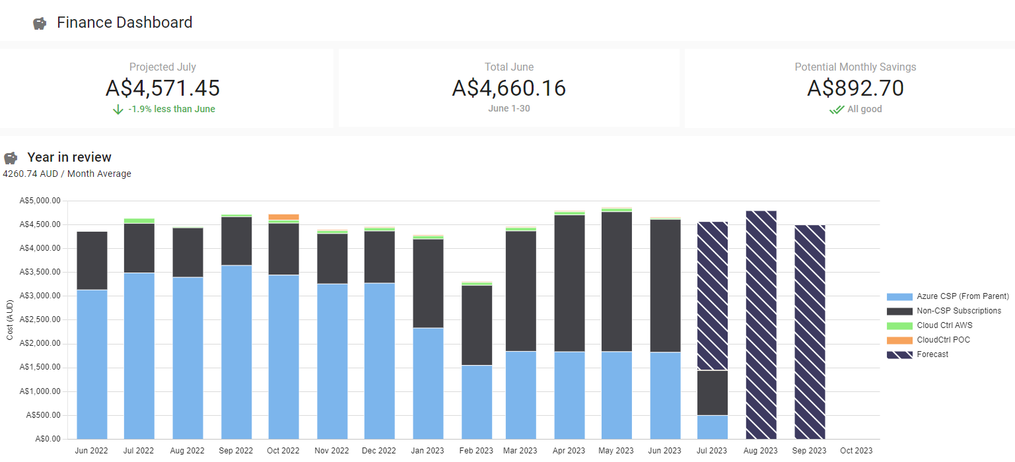Click the blue Azure CSP segment for Sep 2022
This screenshot has height=462, width=1015.
[x=236, y=352]
